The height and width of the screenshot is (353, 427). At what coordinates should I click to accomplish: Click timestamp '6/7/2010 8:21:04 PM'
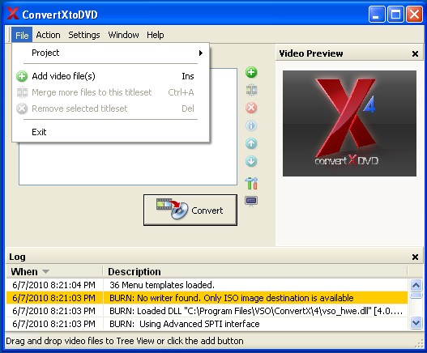(x=54, y=285)
